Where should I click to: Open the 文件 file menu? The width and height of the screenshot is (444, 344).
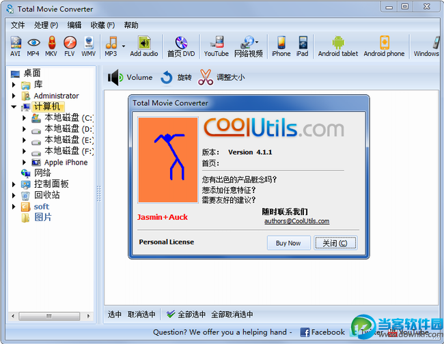[18, 25]
